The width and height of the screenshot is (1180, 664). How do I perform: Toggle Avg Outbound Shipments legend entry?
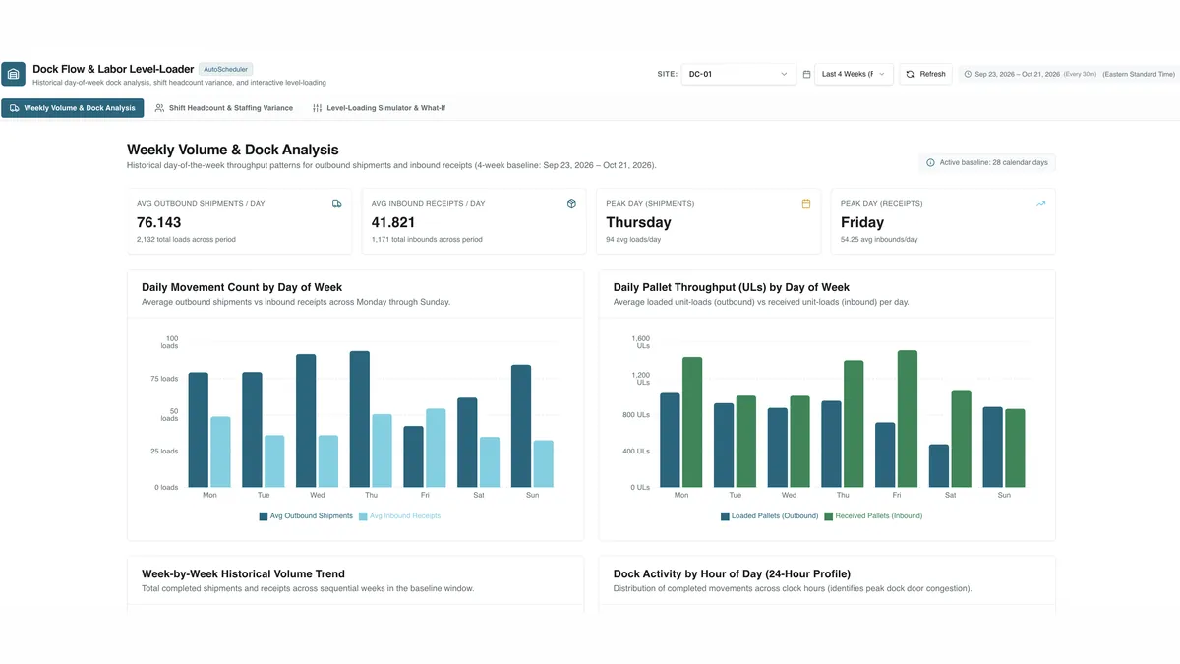pos(306,515)
